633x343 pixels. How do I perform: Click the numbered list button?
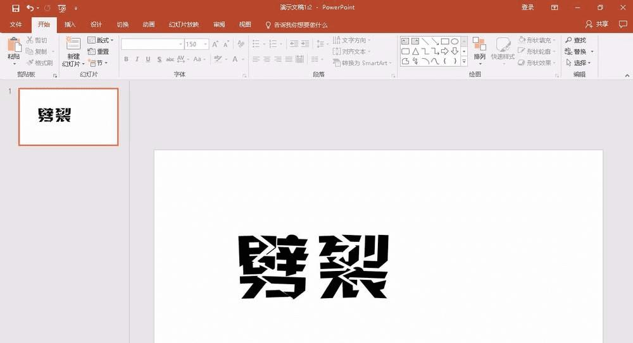[273, 44]
